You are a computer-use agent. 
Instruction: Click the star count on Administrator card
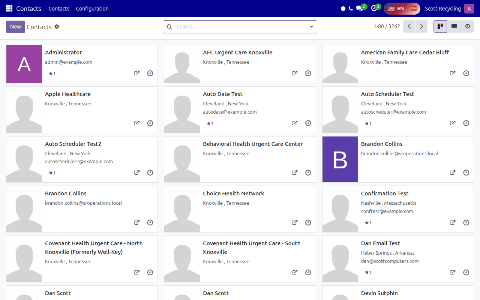point(52,73)
